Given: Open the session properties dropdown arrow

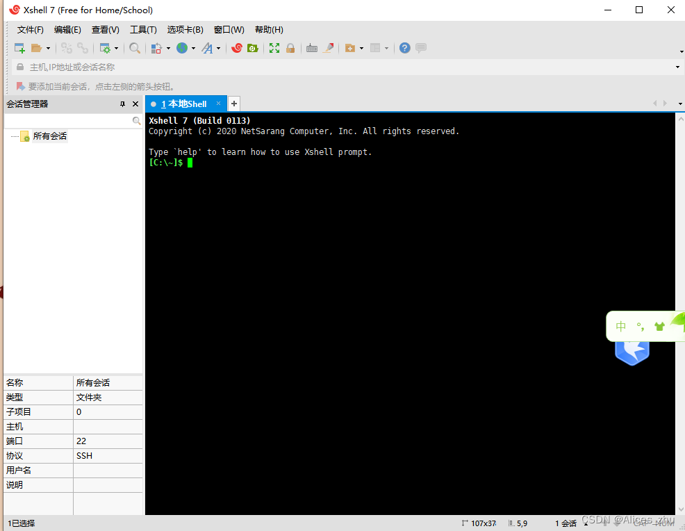Looking at the screenshot, I should point(117,48).
